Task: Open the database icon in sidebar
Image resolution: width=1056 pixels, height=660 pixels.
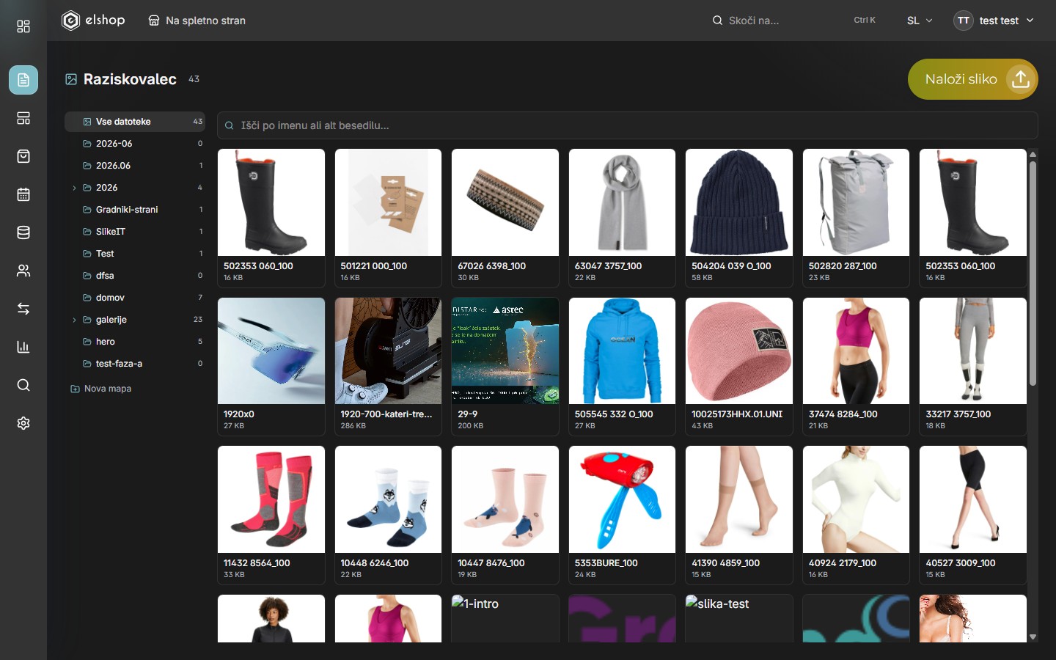Action: 23,232
